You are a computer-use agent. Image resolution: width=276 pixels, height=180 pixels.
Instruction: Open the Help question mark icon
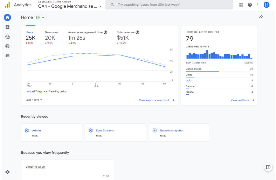(x=250, y=5)
